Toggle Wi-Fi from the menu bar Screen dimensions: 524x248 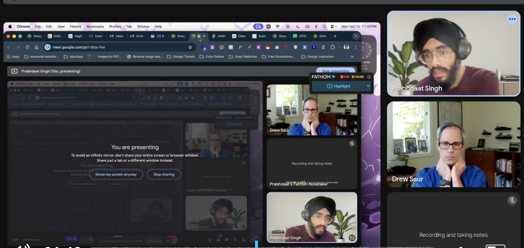[x=277, y=27]
